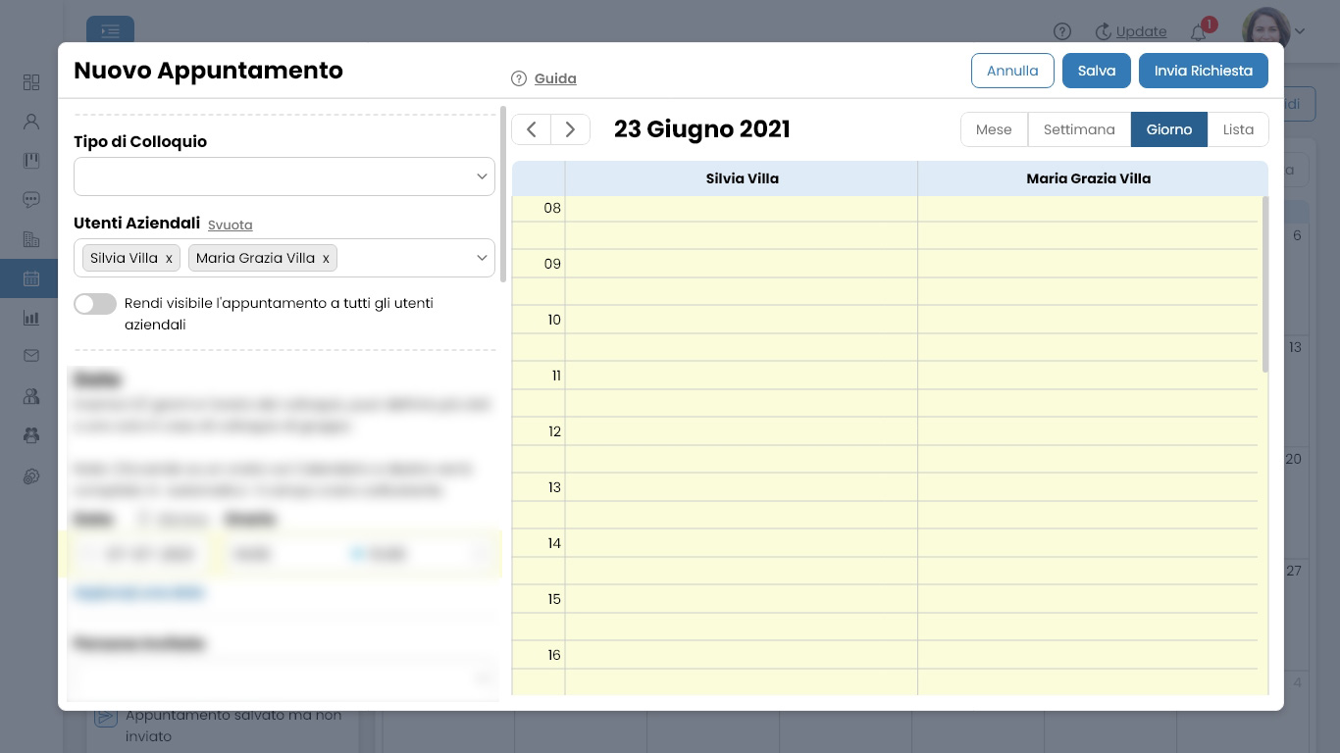
Task: Click the Svuota link
Action: point(231,225)
